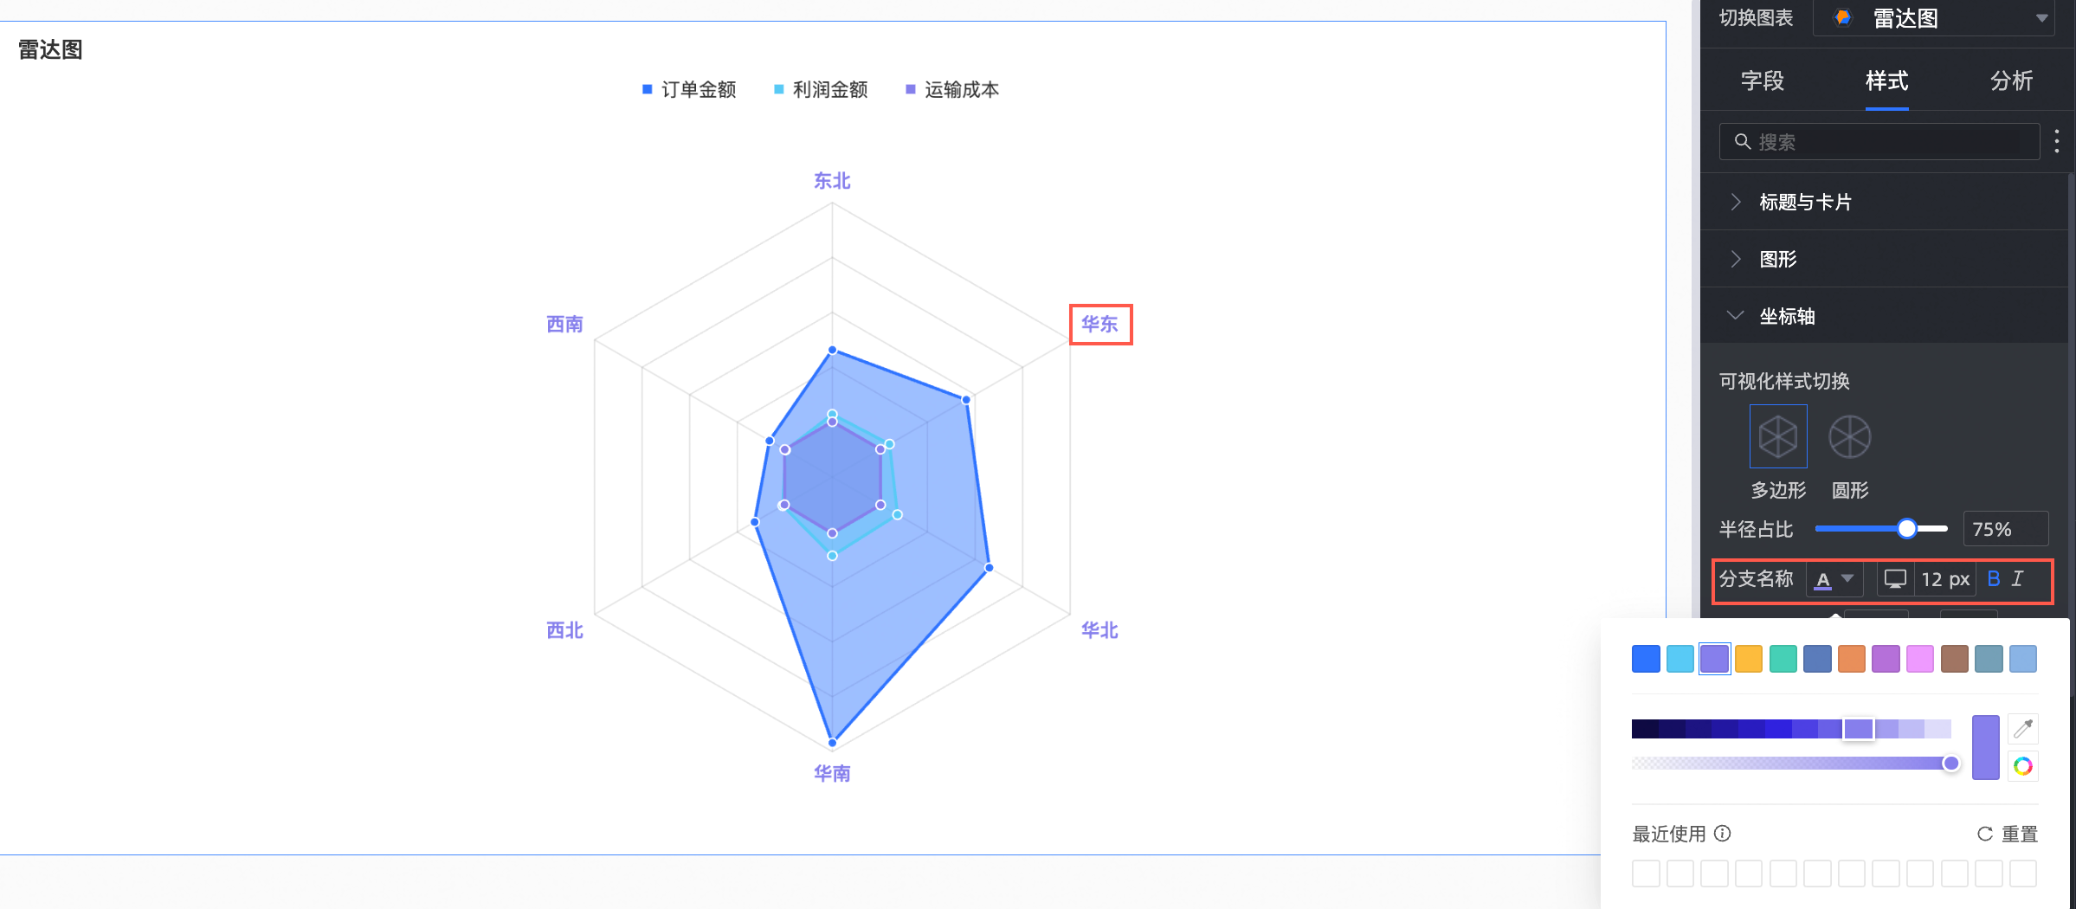The image size is (2076, 909).
Task: Click the 半径占比 slider handle
Action: [x=1907, y=529]
